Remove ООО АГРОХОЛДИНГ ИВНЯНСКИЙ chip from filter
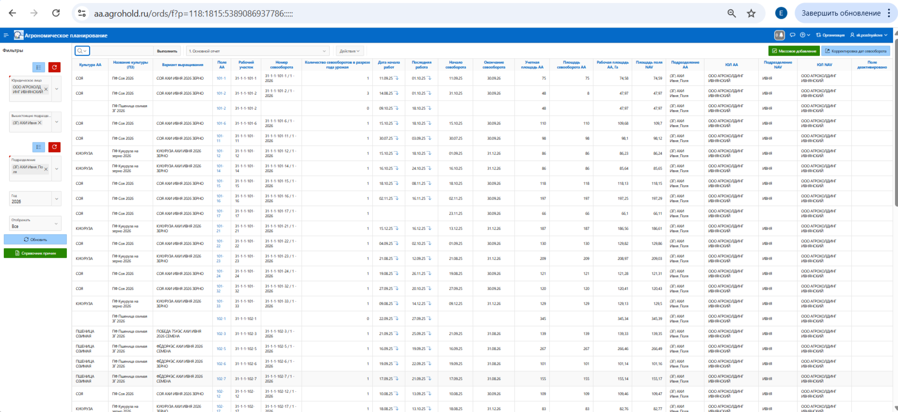The image size is (898, 412). tap(46, 89)
